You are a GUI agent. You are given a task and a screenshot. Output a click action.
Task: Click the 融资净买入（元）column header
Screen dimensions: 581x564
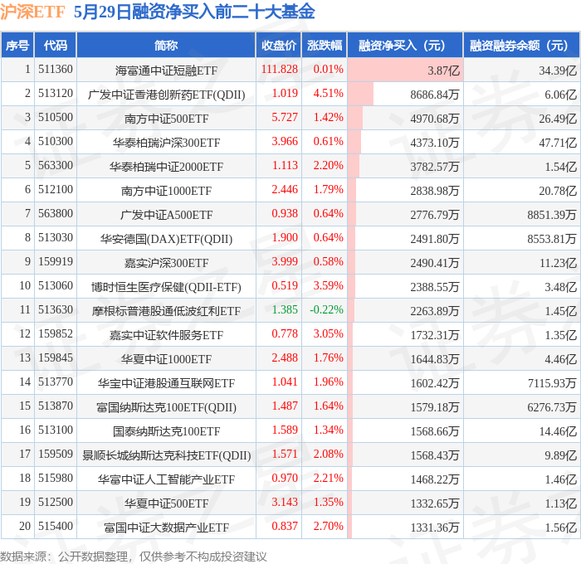(405, 45)
